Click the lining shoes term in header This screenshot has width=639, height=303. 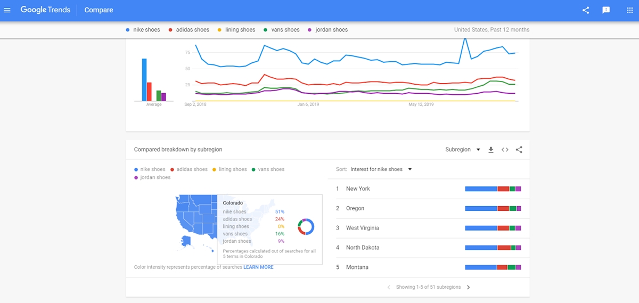coord(237,30)
